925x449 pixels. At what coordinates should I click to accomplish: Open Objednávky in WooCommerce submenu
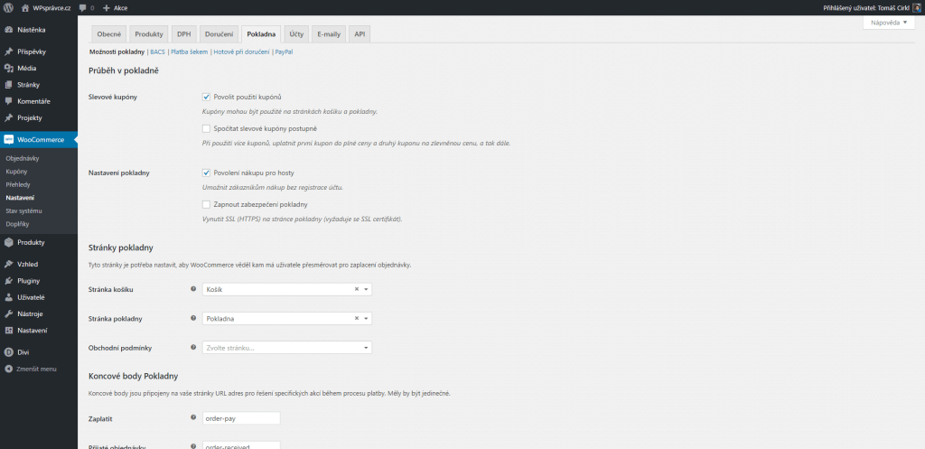(23, 159)
